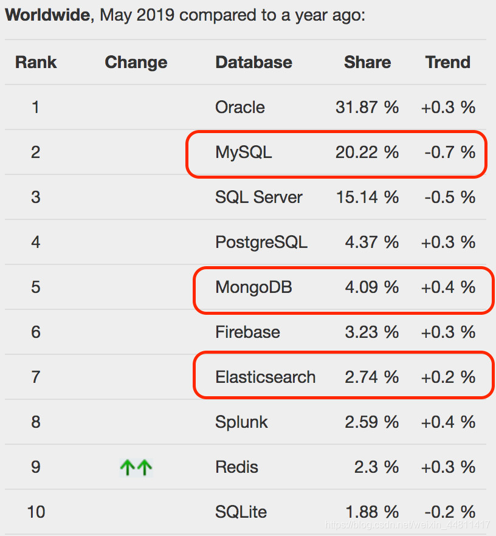Click the Splunk database entry
The height and width of the screenshot is (536, 496).
(241, 422)
